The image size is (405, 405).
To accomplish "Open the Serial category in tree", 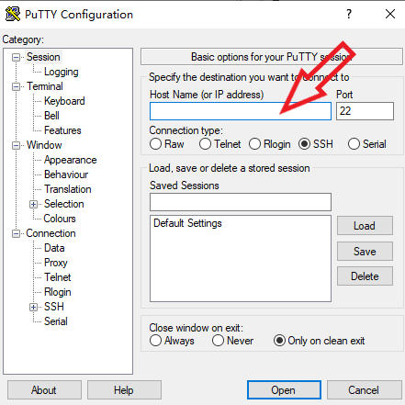I will pos(56,321).
